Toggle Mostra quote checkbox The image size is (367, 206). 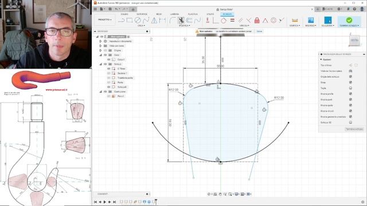tap(350, 105)
